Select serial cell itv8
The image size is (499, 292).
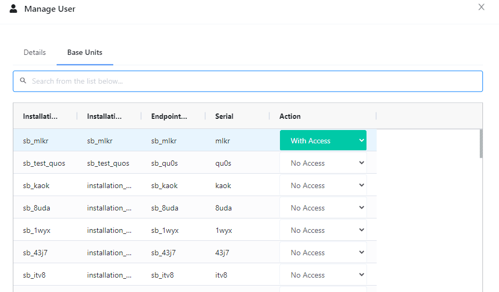tap(221, 275)
